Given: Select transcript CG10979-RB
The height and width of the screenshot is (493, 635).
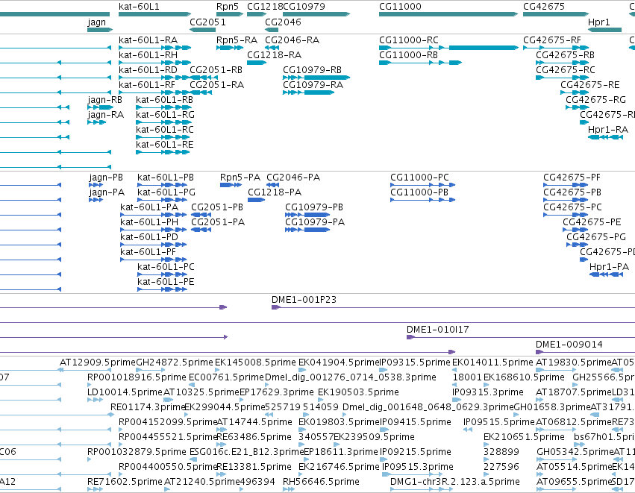Looking at the screenshot, I should [x=312, y=70].
